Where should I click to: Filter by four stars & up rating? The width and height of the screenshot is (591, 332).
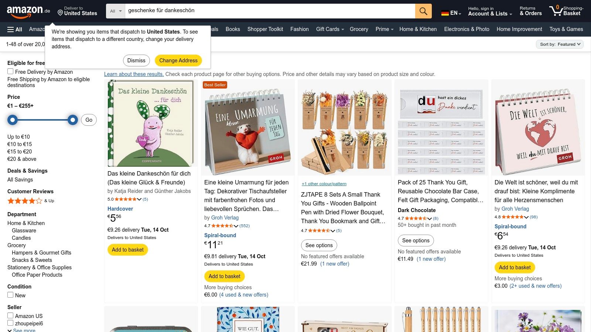tap(31, 201)
